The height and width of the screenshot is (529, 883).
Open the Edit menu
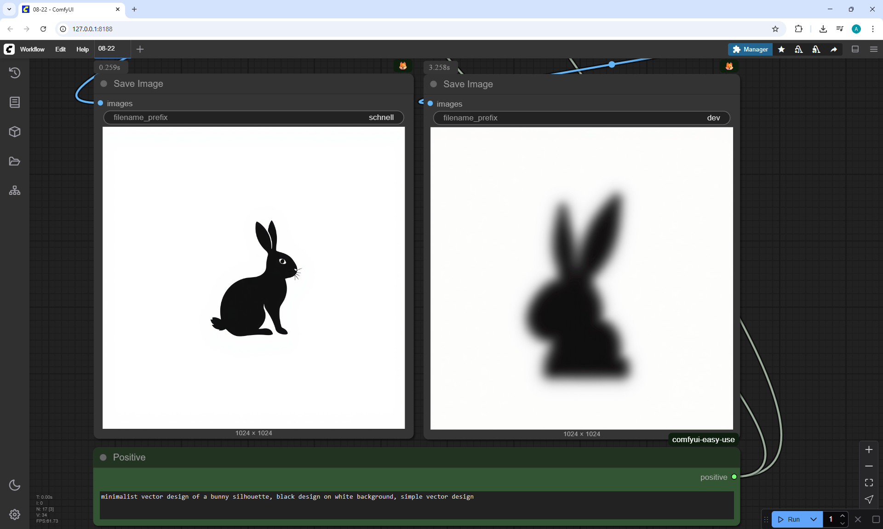pos(60,49)
